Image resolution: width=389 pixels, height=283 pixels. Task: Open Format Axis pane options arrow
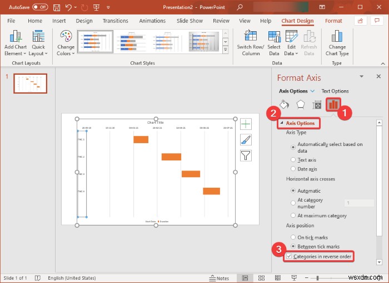click(x=361, y=76)
